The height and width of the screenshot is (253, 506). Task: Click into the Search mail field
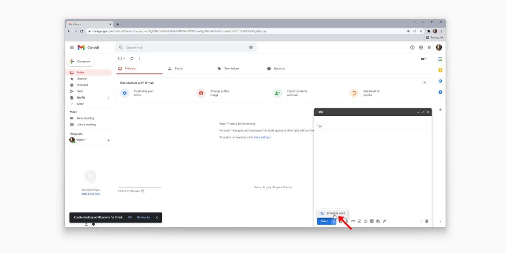(x=182, y=48)
